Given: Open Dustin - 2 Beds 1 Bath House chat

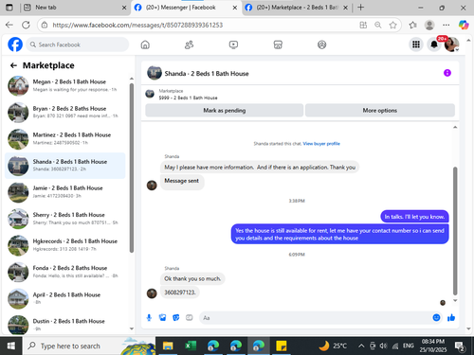Looking at the screenshot, I should tap(65, 325).
